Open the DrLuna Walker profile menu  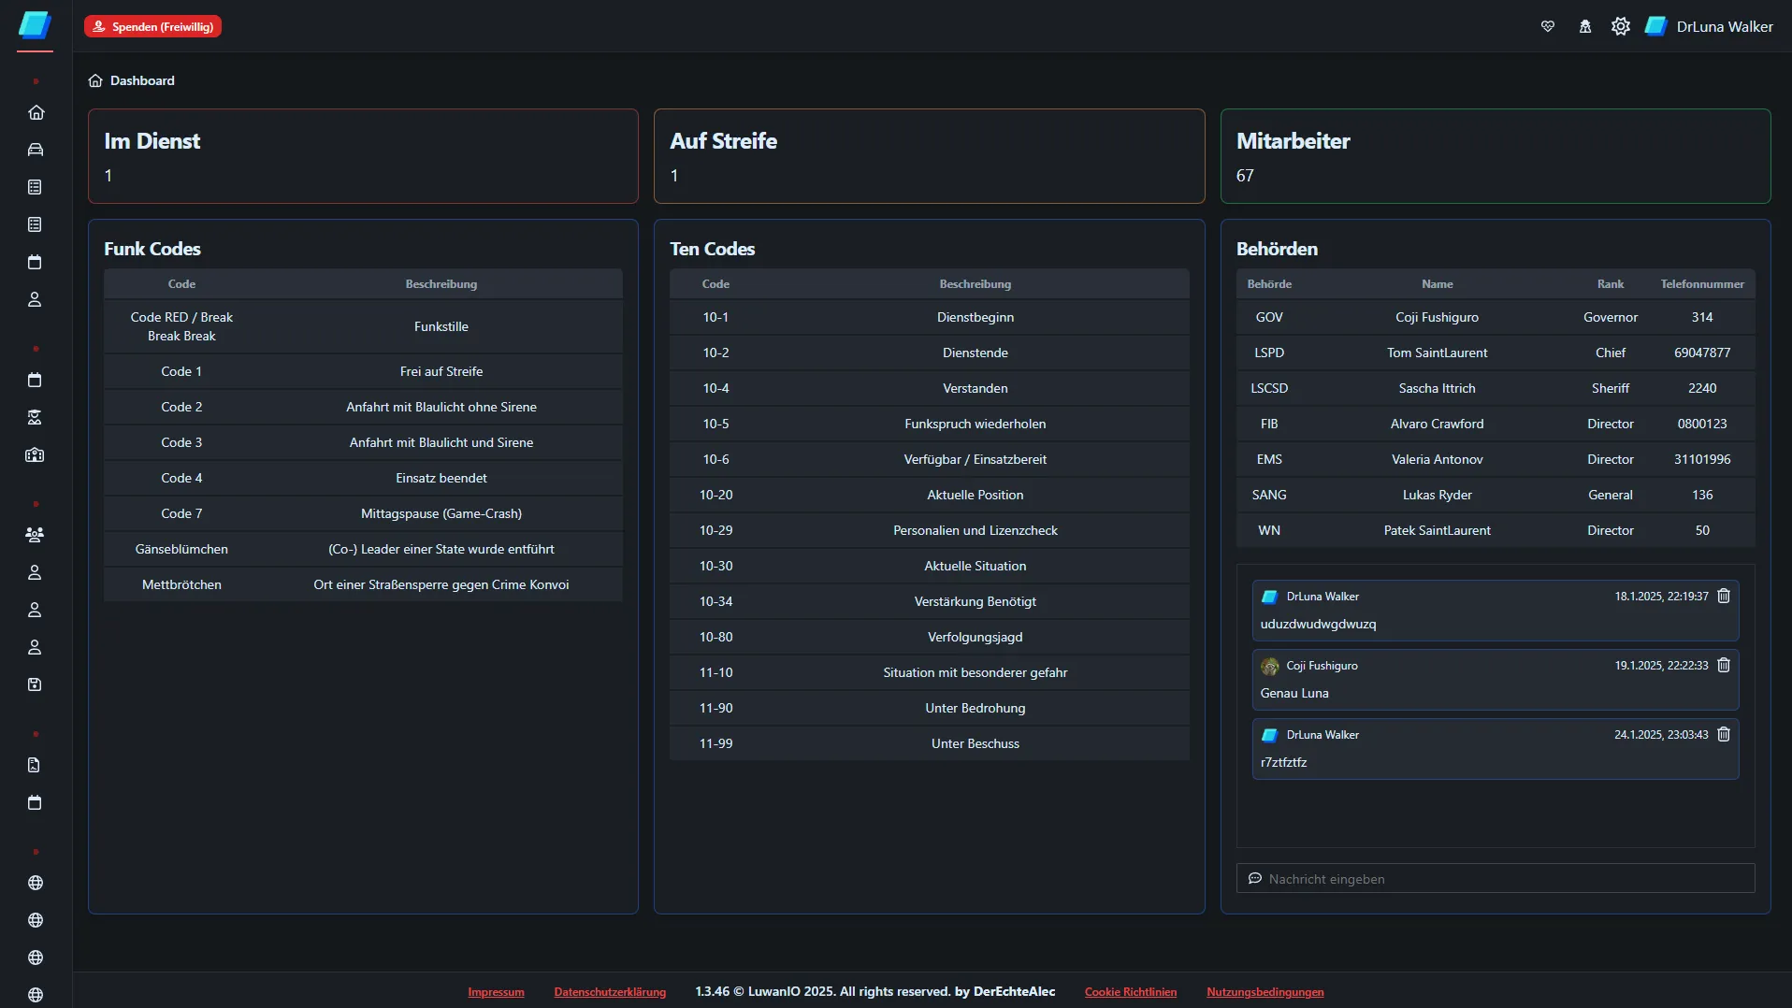pyautogui.click(x=1710, y=26)
